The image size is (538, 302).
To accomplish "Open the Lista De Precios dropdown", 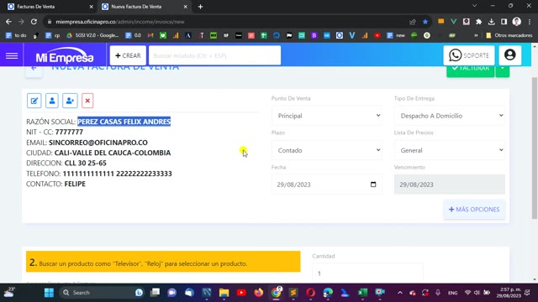I will pyautogui.click(x=450, y=150).
